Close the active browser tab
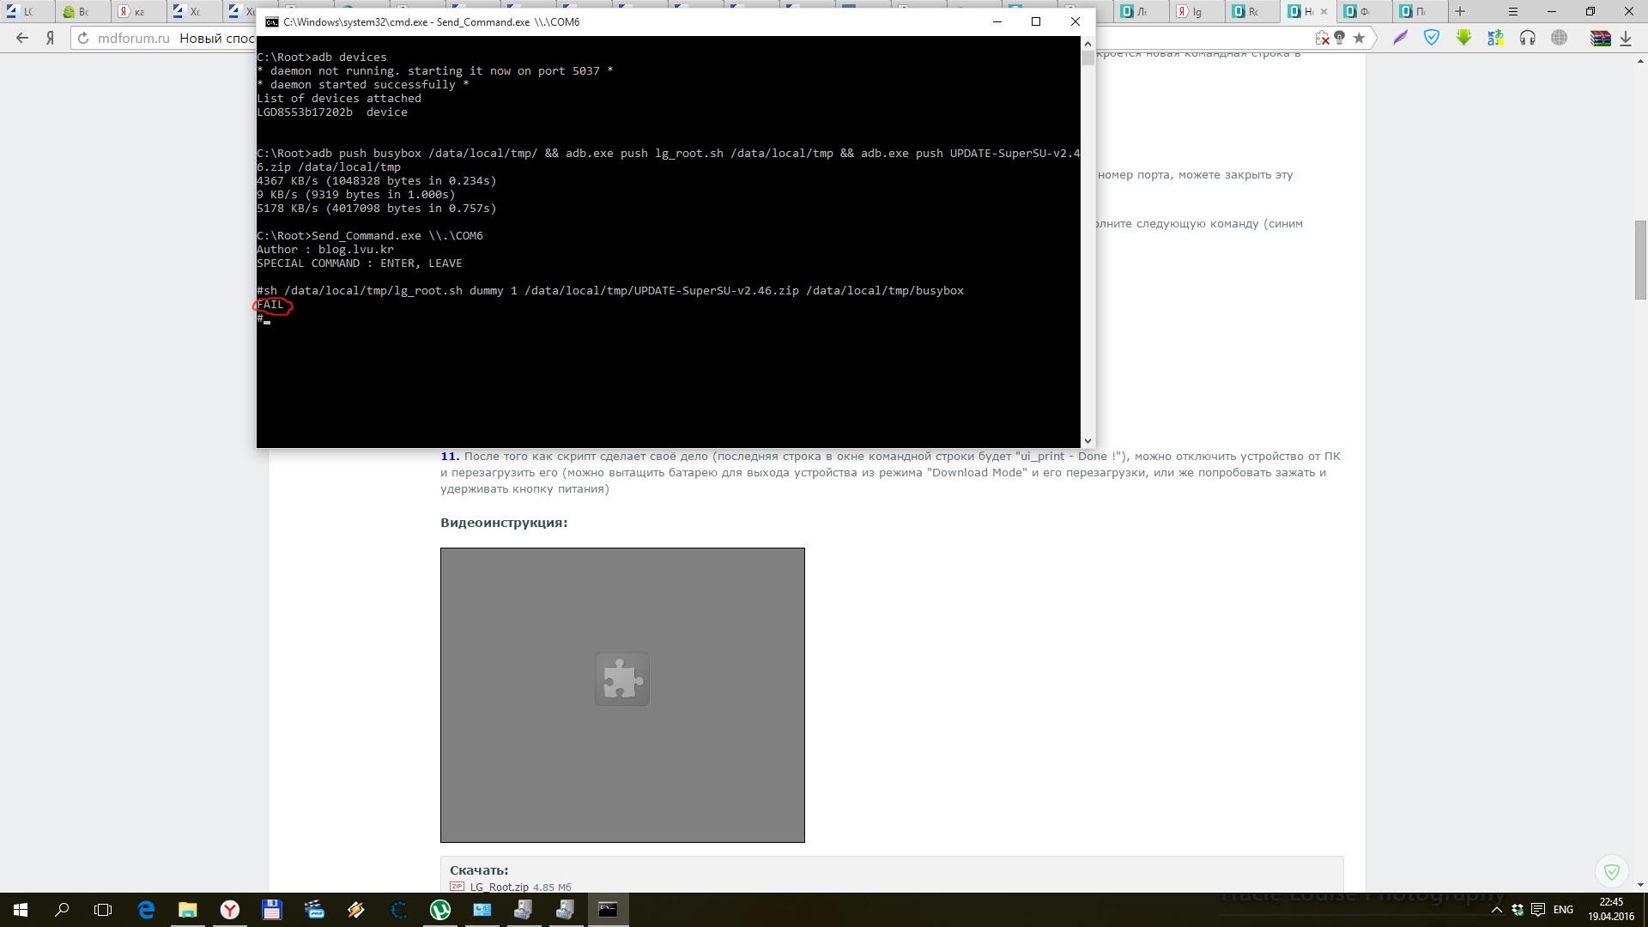 (x=1324, y=11)
